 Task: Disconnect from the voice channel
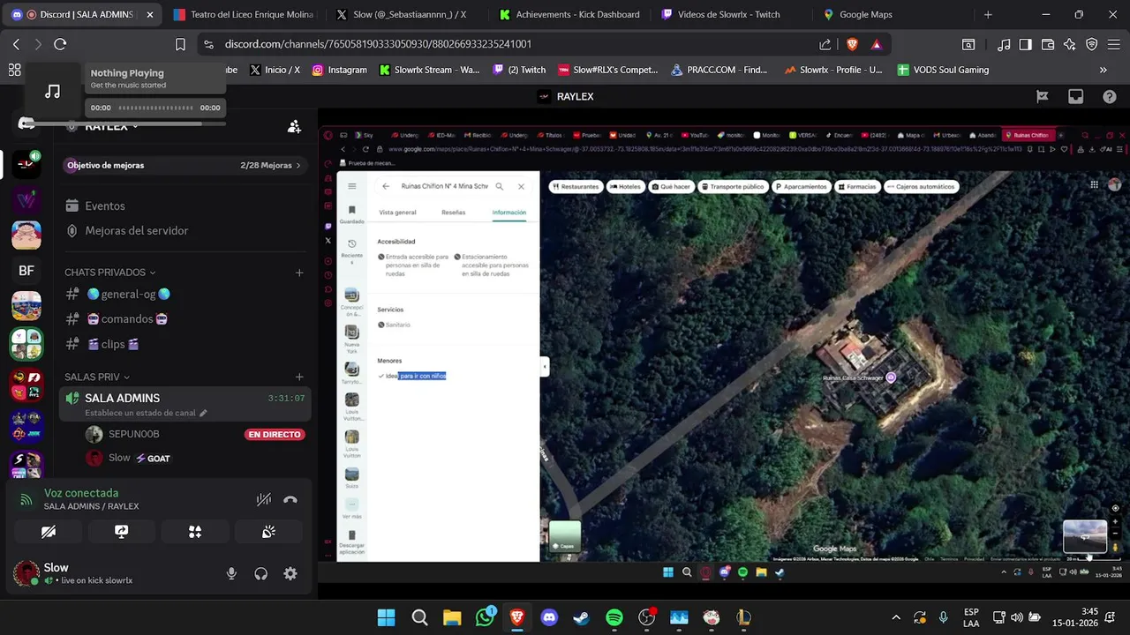pos(290,499)
